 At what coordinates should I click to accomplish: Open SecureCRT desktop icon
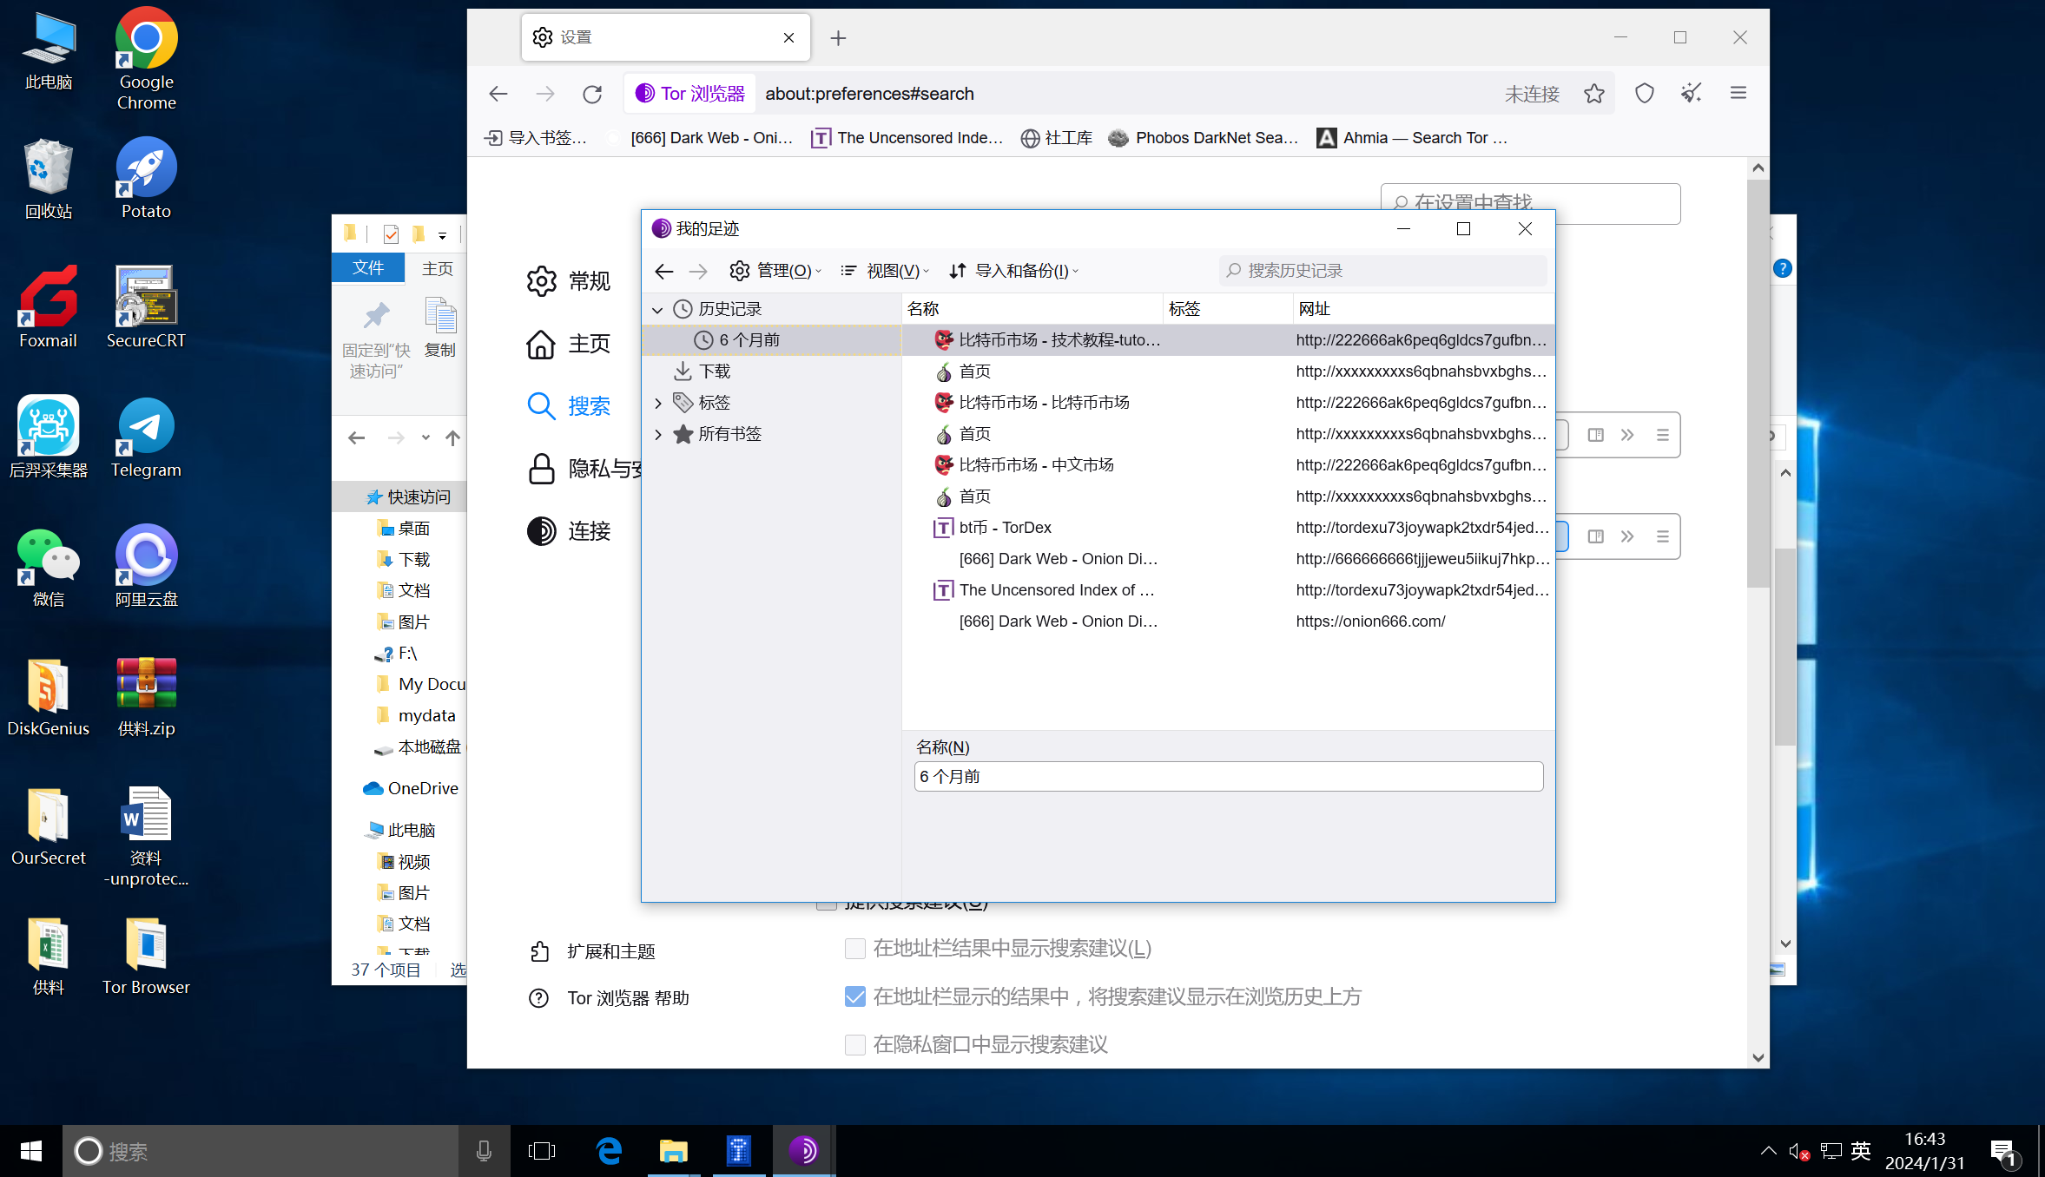(146, 308)
